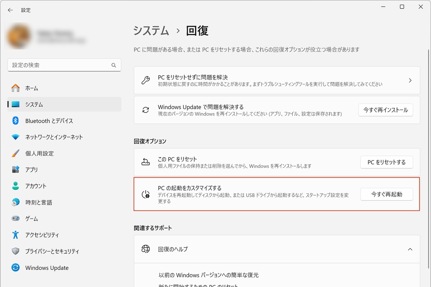The width and height of the screenshot is (431, 287).
Task: Click the Accessibility figure icon
Action: [x=15, y=235]
